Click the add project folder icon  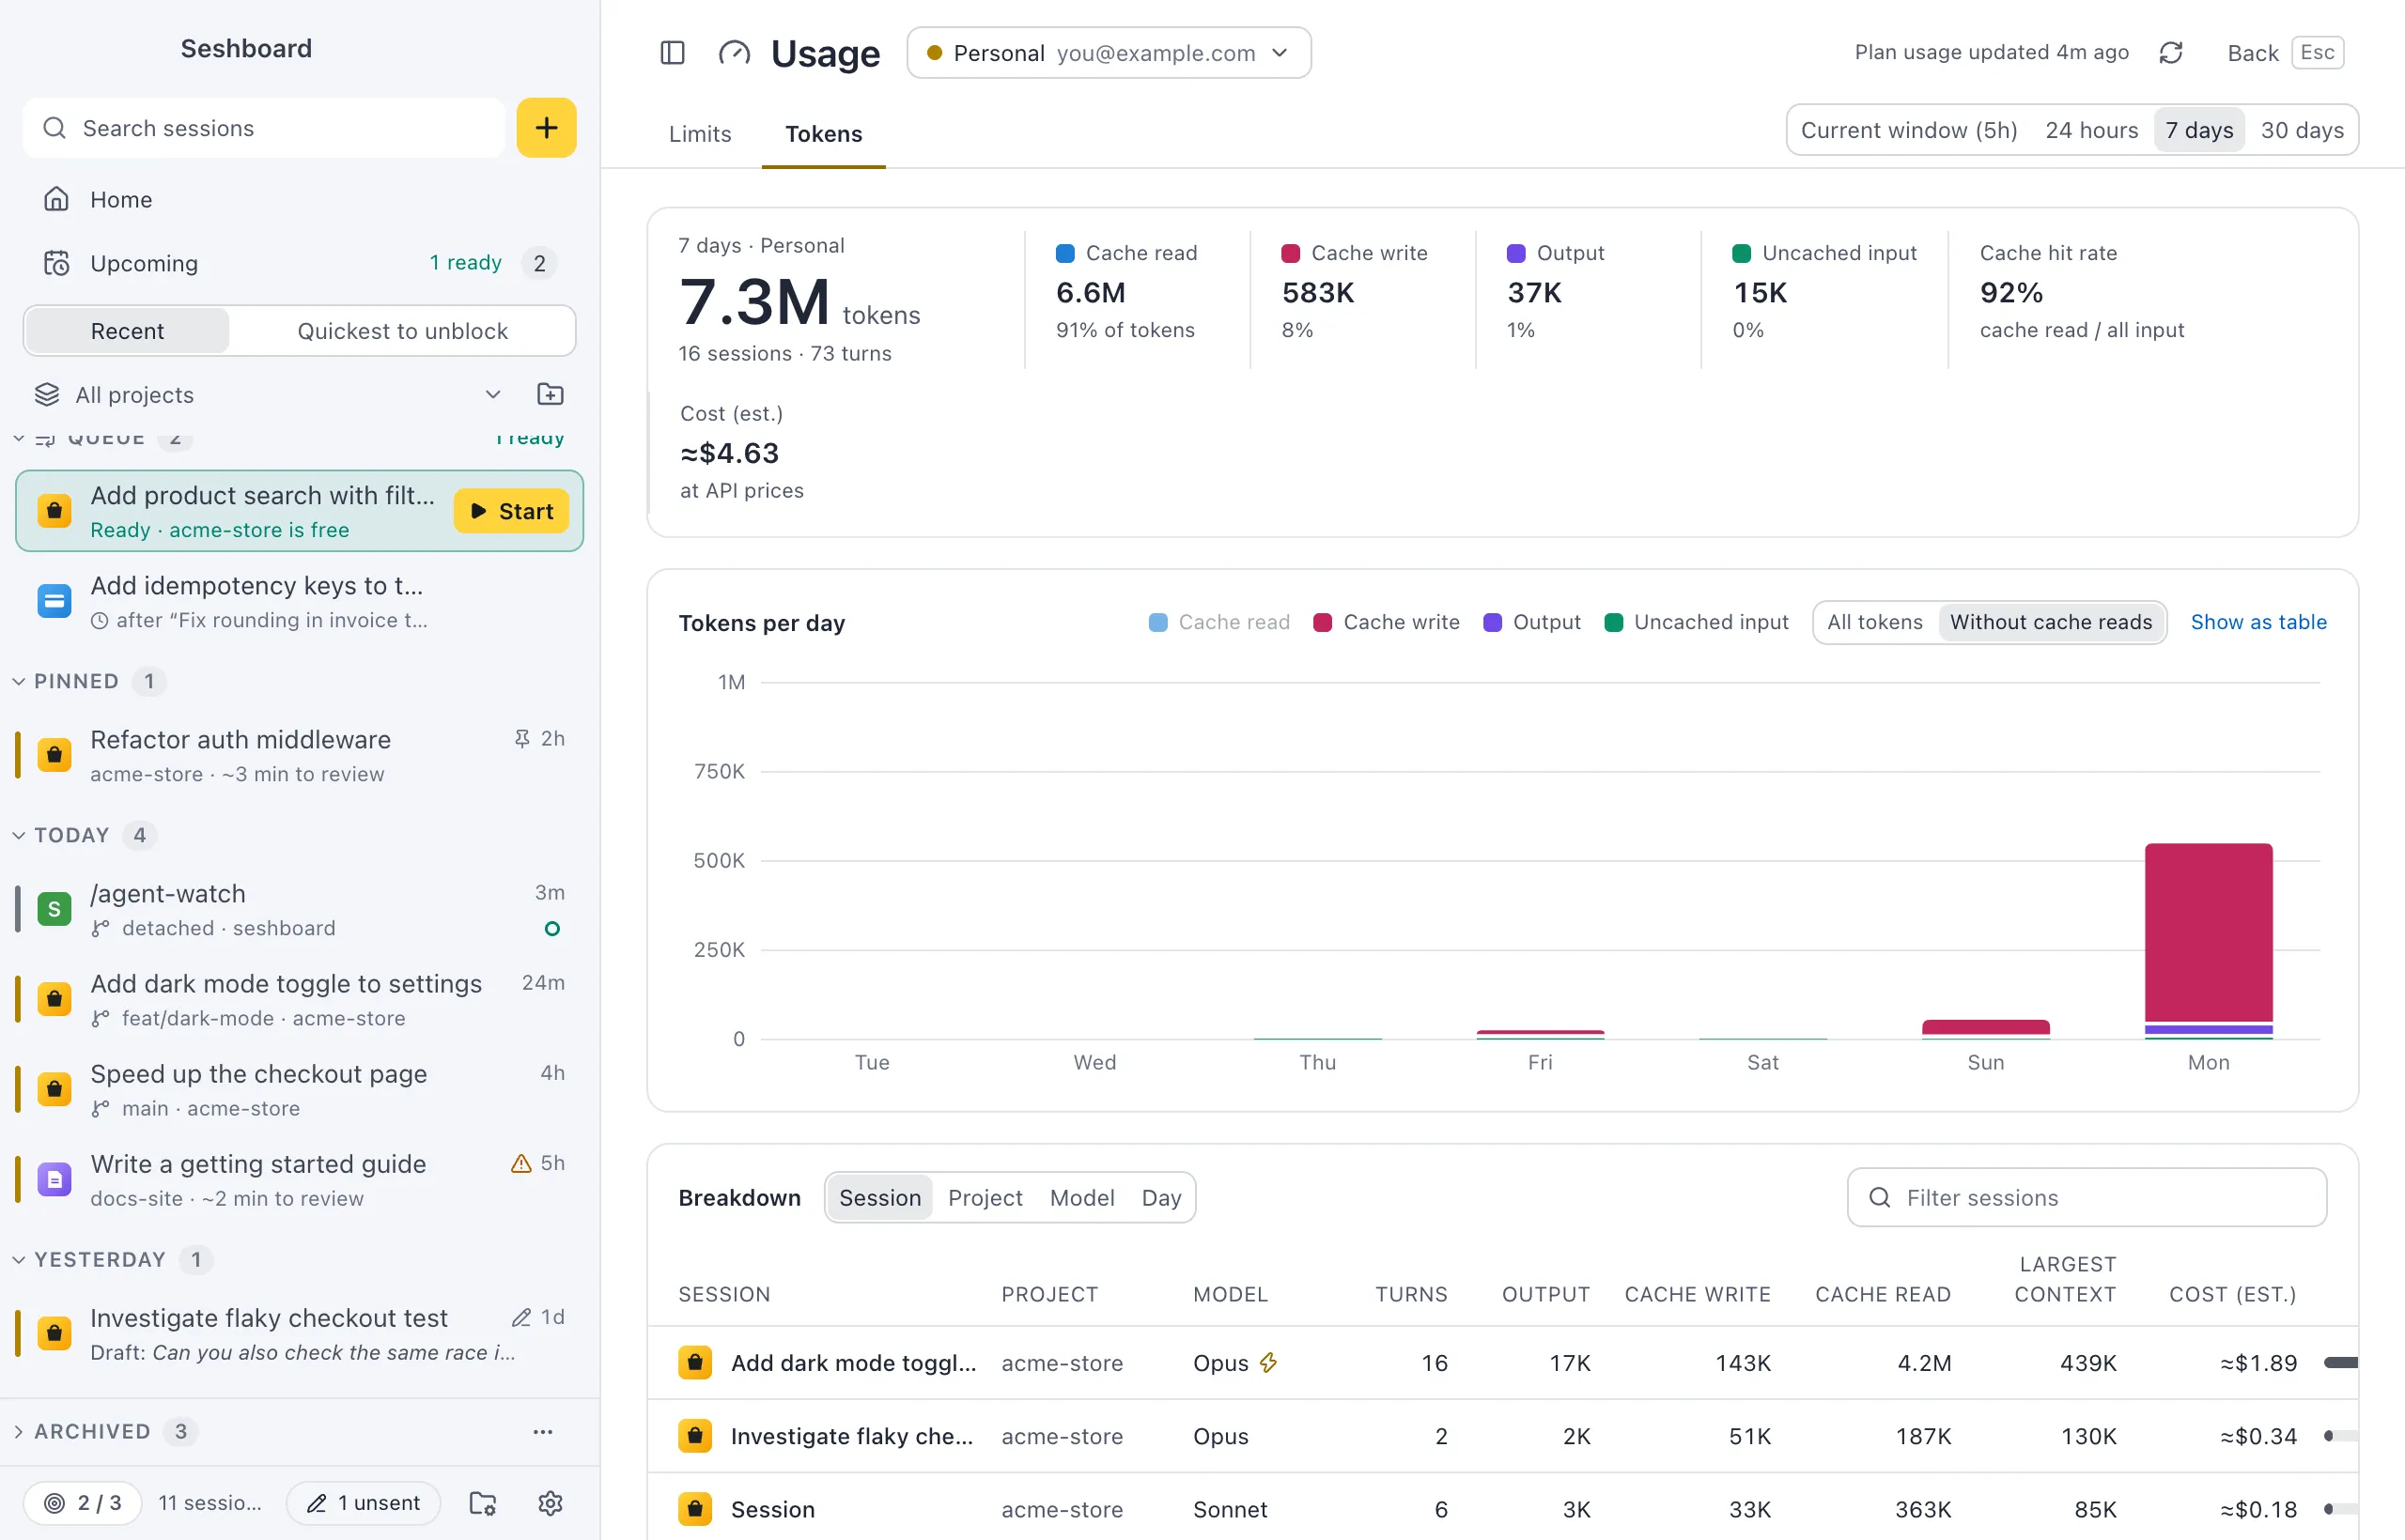551,394
